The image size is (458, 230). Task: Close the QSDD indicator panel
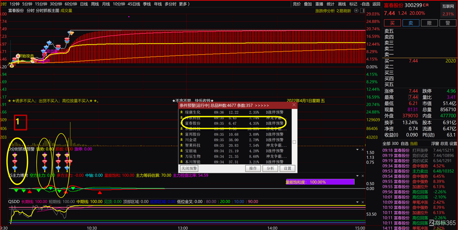363,202
